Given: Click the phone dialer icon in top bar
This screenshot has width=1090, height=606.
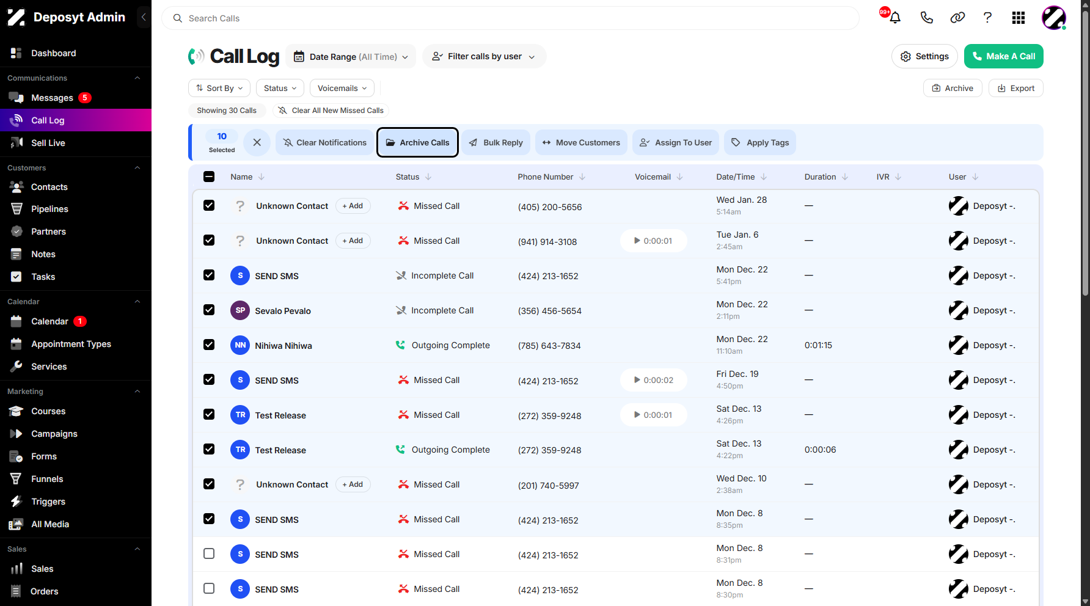Looking at the screenshot, I should (x=926, y=18).
